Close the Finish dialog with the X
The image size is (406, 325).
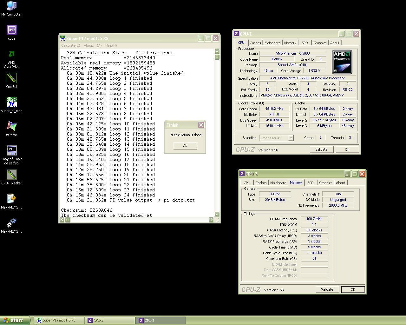point(201,125)
